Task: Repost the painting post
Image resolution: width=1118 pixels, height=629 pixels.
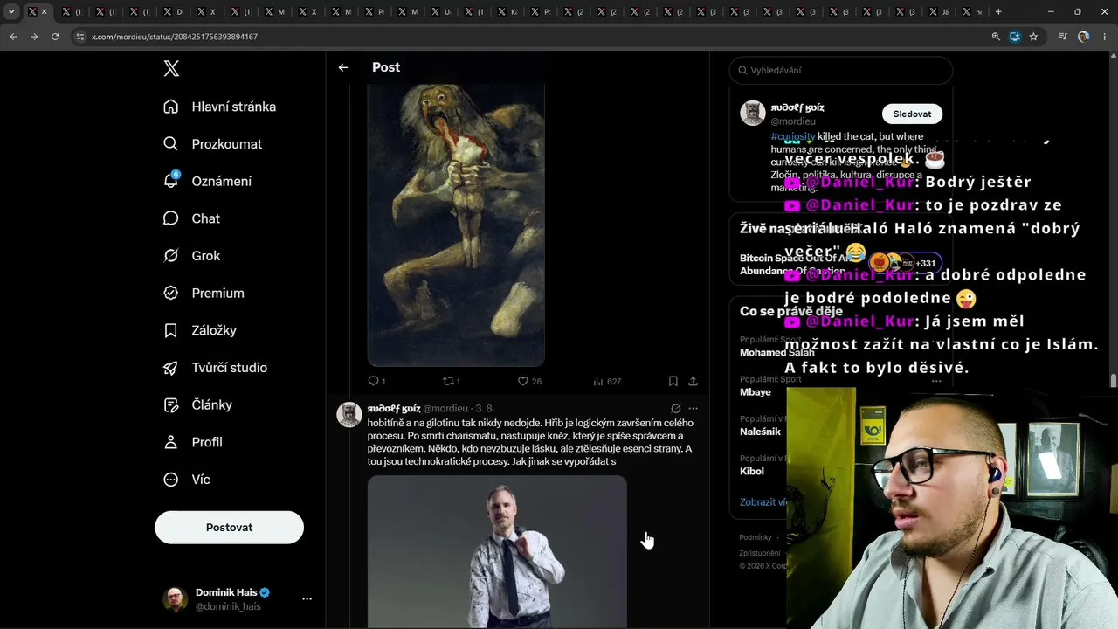Action: pos(449,381)
